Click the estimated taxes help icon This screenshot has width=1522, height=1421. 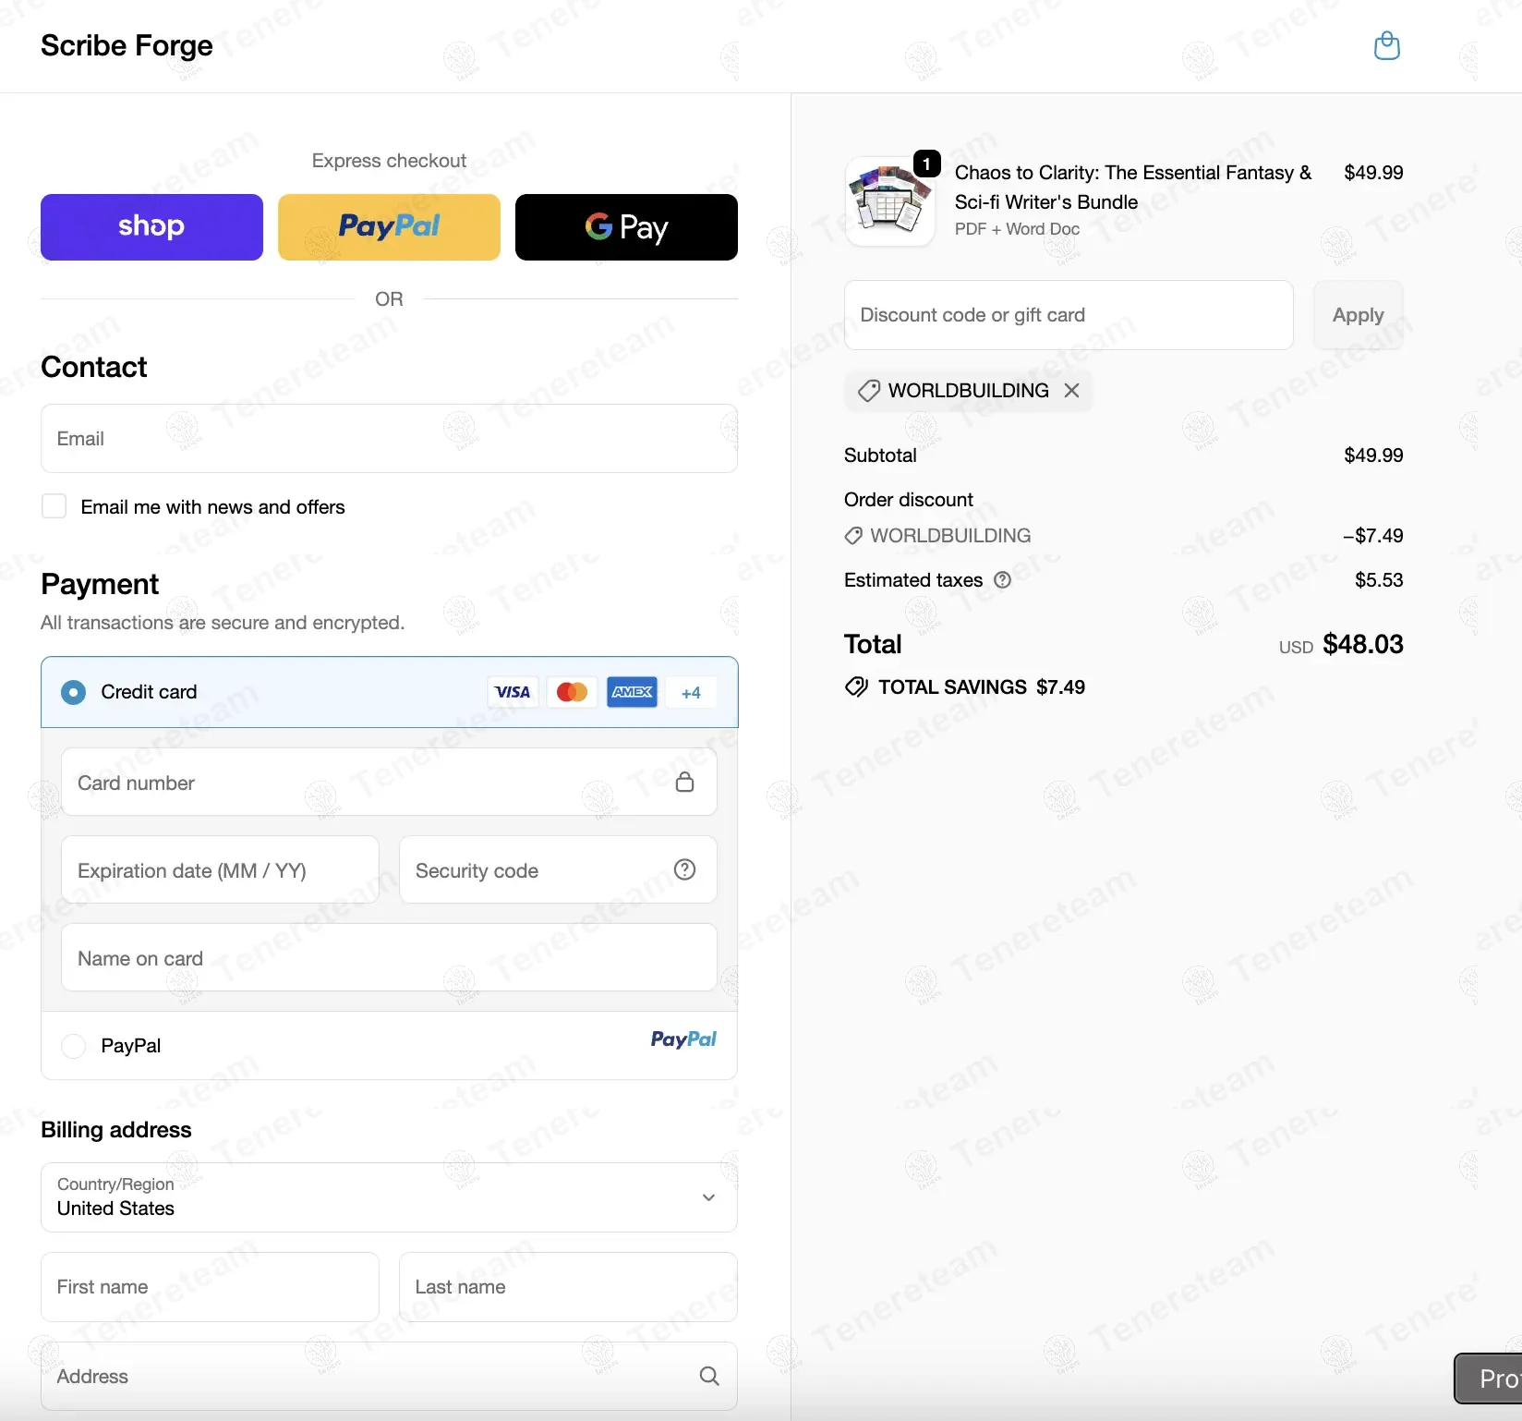1002,580
